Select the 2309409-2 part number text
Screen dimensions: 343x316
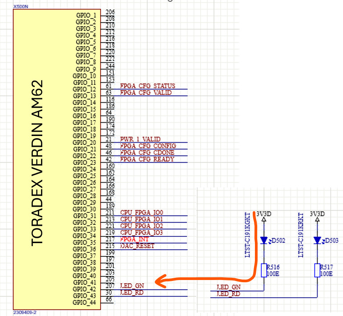(x=24, y=312)
